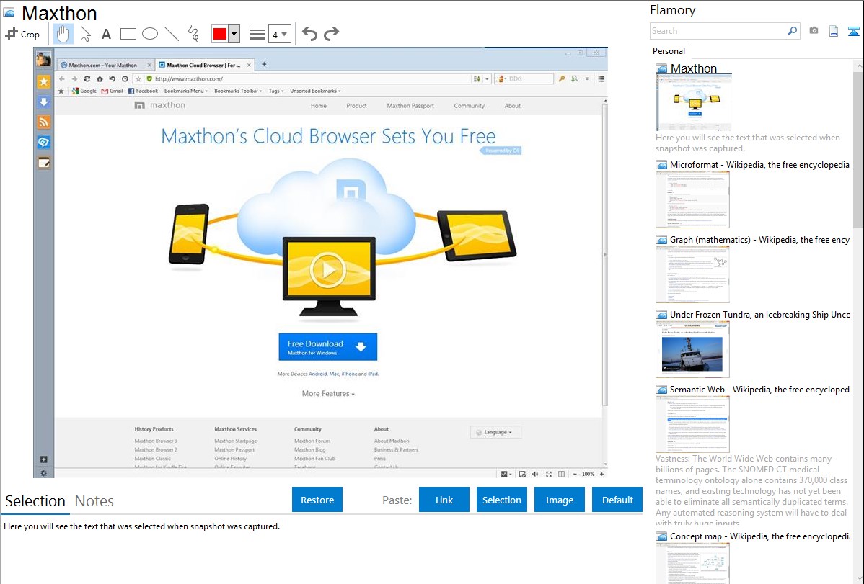This screenshot has height=584, width=864.
Task: Paste as Image
Action: 559,500
